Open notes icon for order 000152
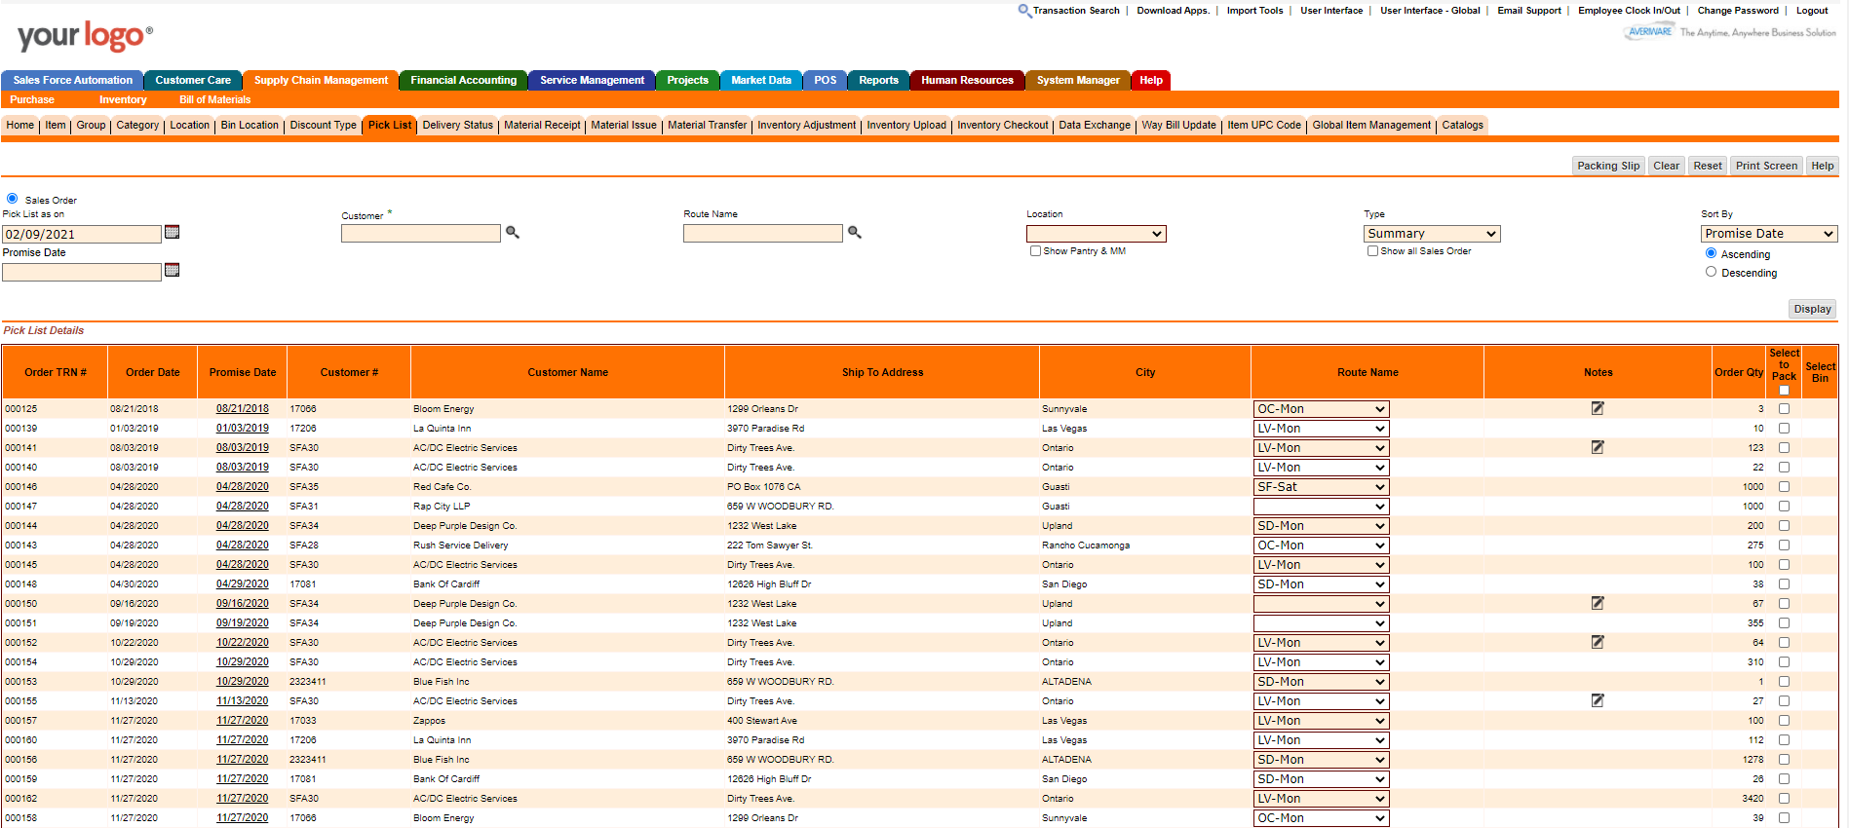The image size is (1849, 828). pos(1598,642)
